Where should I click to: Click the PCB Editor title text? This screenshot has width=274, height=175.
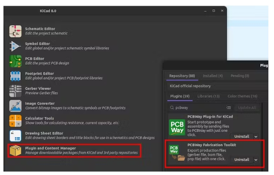point(35,58)
